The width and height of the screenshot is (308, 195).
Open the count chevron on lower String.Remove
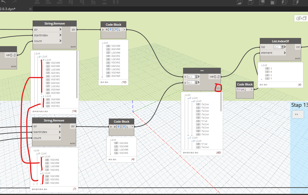pyautogui.click(x=59, y=138)
